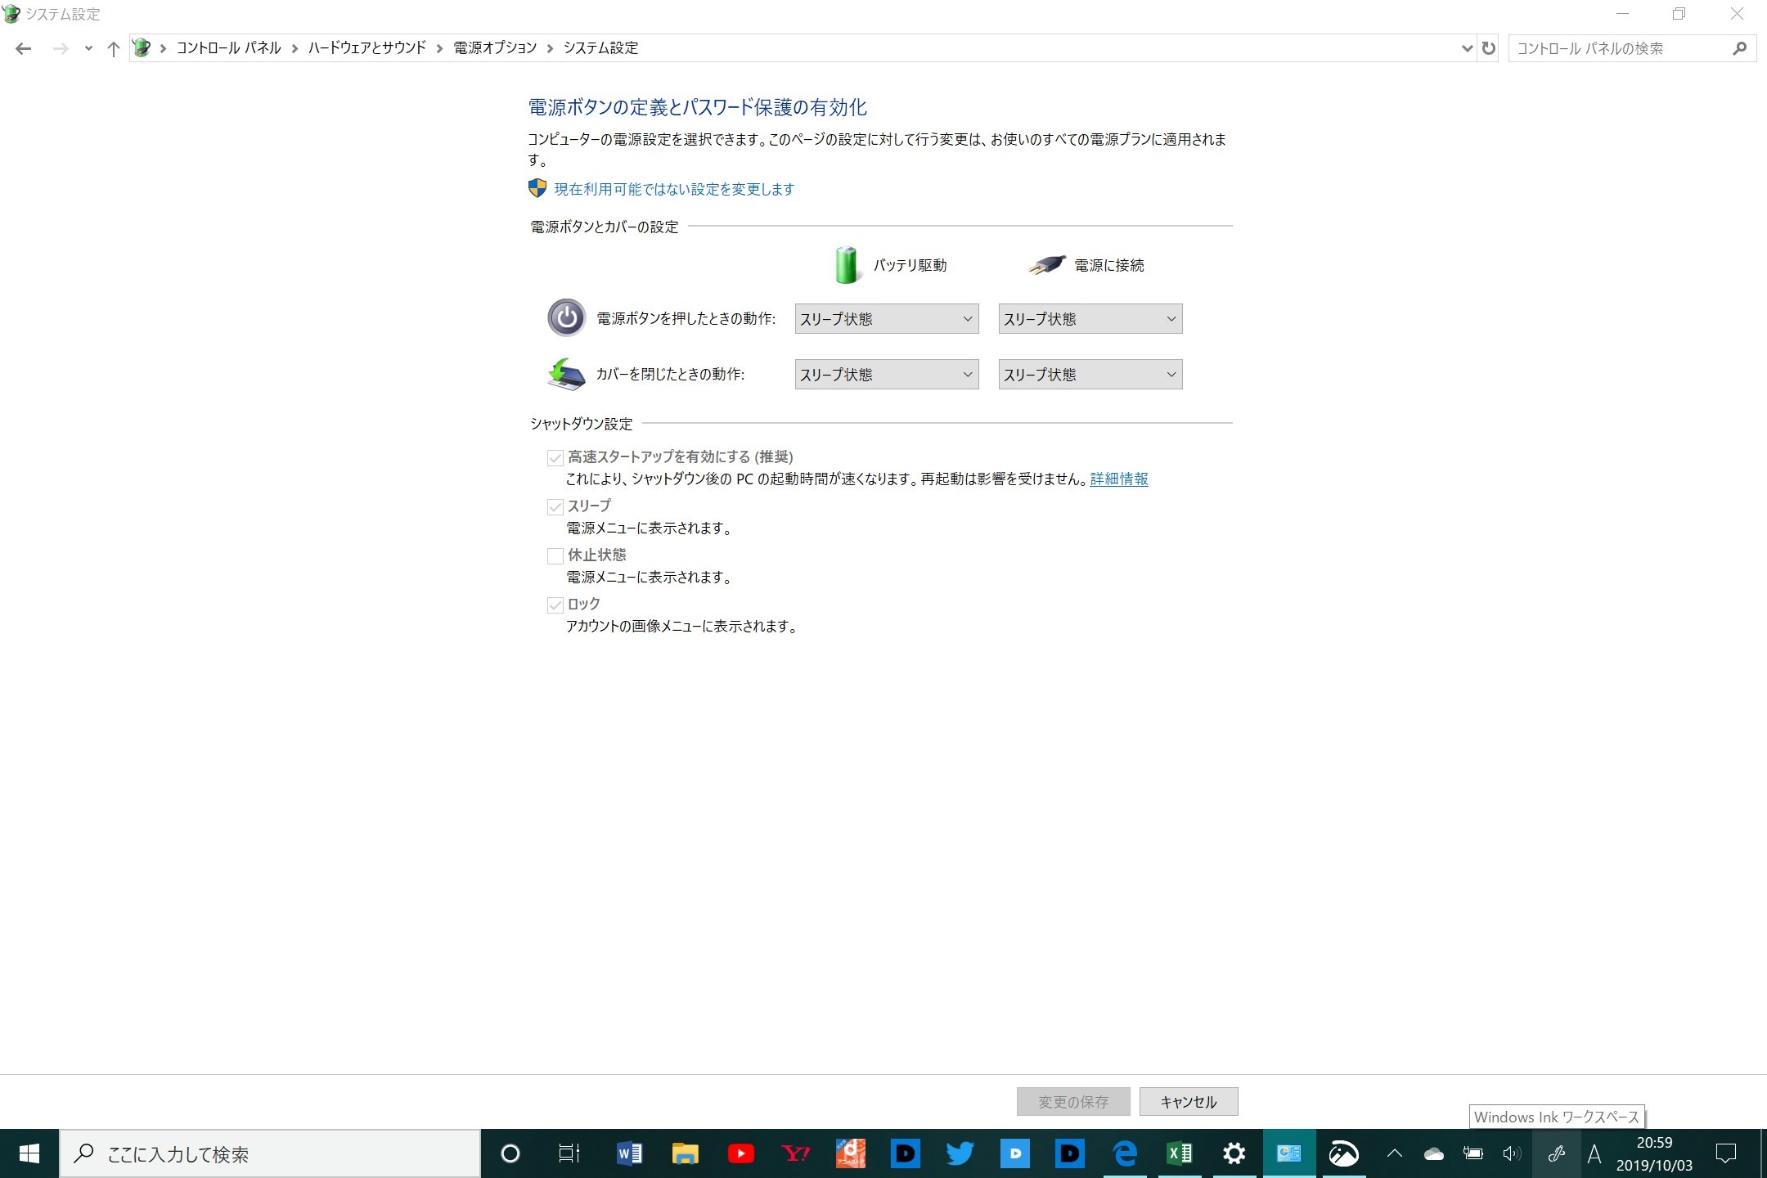The width and height of the screenshot is (1767, 1178).
Task: Click the Excel icon in taskbar
Action: point(1178,1153)
